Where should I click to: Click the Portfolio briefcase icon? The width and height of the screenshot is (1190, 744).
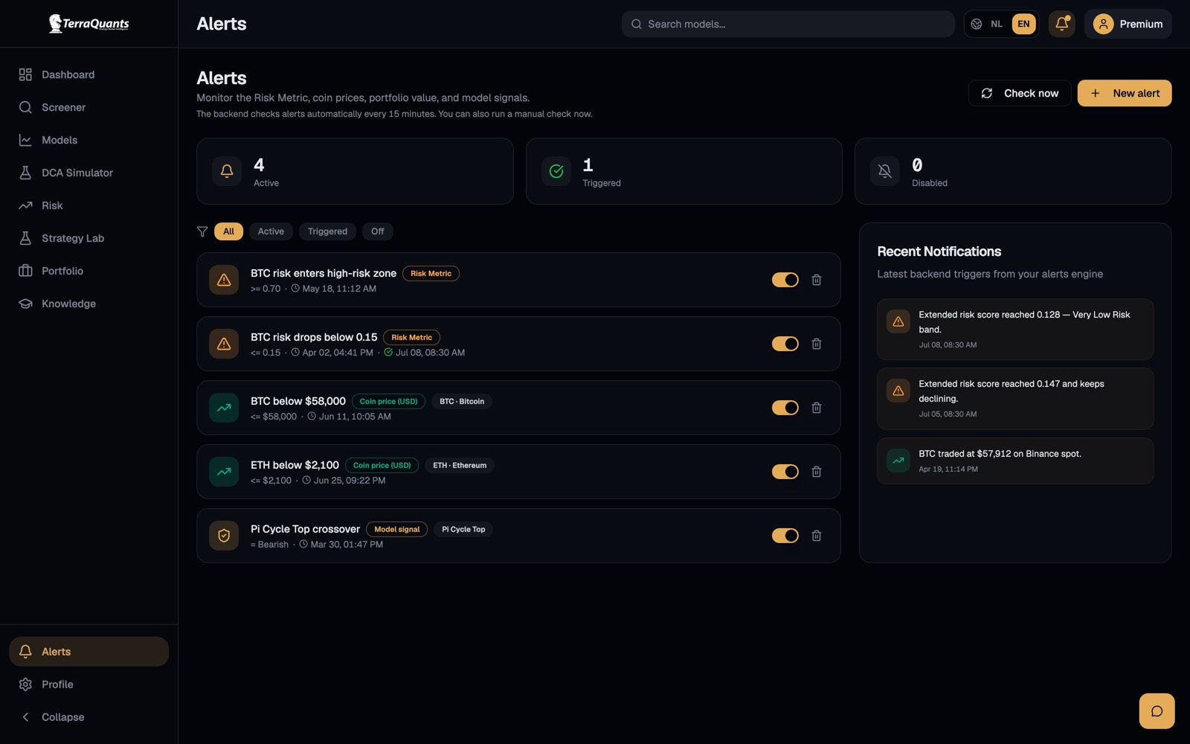coord(25,271)
